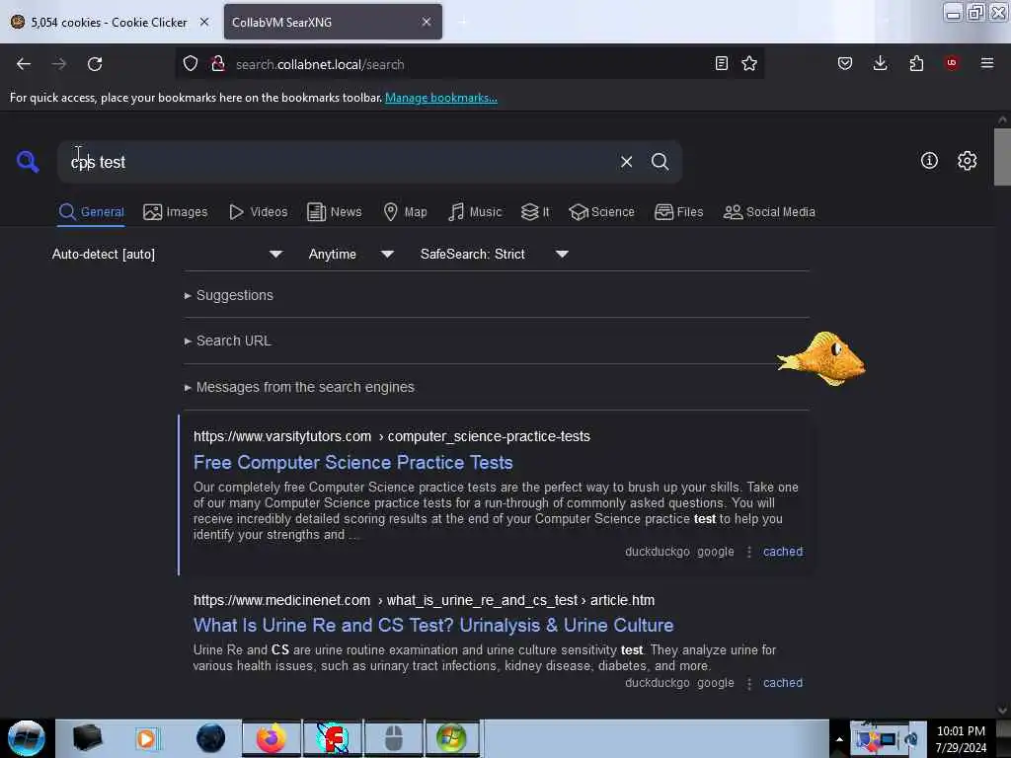Go back using the browser back arrow
The height and width of the screenshot is (758, 1011).
click(24, 64)
